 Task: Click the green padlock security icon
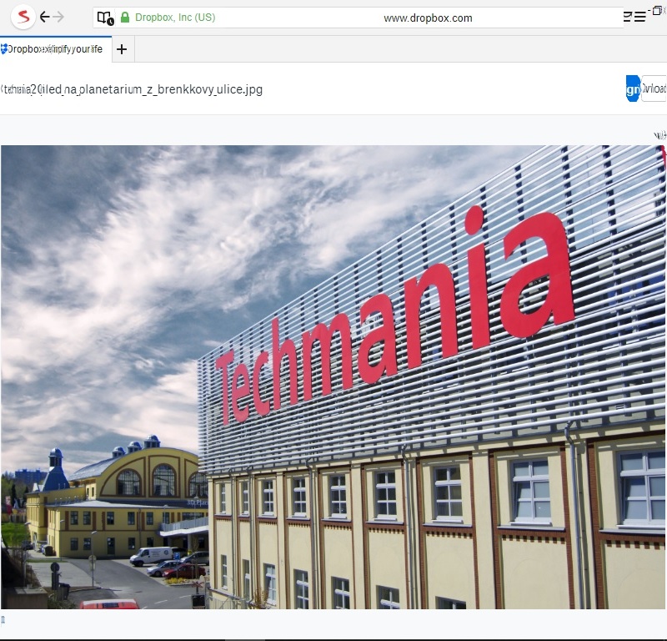[x=125, y=18]
